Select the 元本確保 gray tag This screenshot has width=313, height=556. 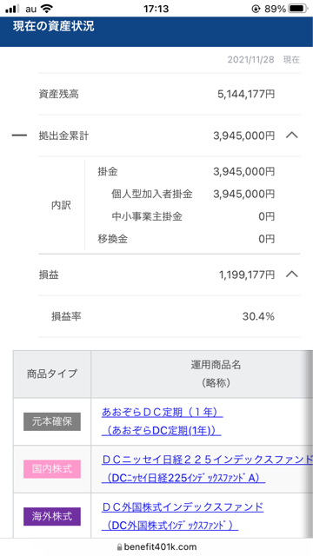pos(52,421)
